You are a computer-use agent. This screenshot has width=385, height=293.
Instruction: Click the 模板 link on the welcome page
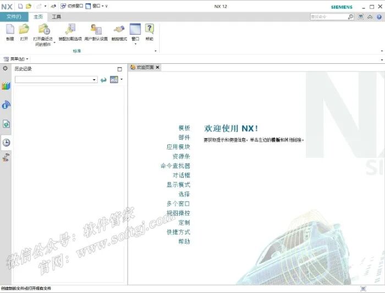pos(184,128)
